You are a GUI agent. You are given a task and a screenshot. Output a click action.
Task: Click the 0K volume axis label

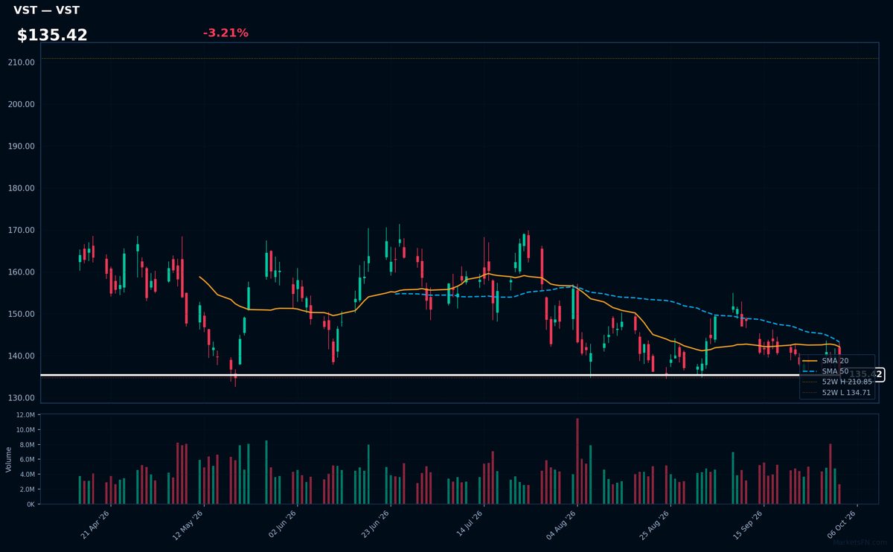click(x=31, y=504)
